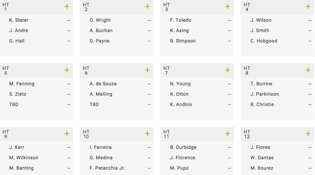This screenshot has width=315, height=175.
Task: Select A. de Souza in heat 6
Action: (x=103, y=84)
